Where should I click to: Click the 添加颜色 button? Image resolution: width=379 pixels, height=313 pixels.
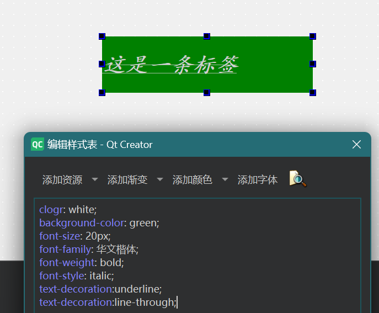(x=193, y=180)
